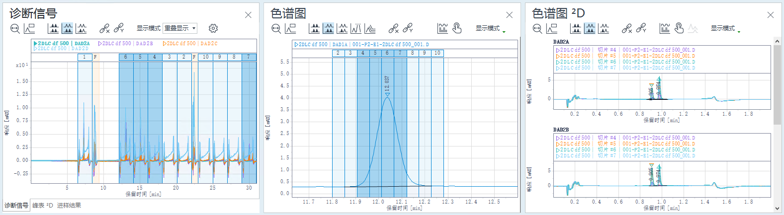784x215 pixels.
Task: Select dashed-peaks display icon in middle 色谱图
Action: point(343,28)
